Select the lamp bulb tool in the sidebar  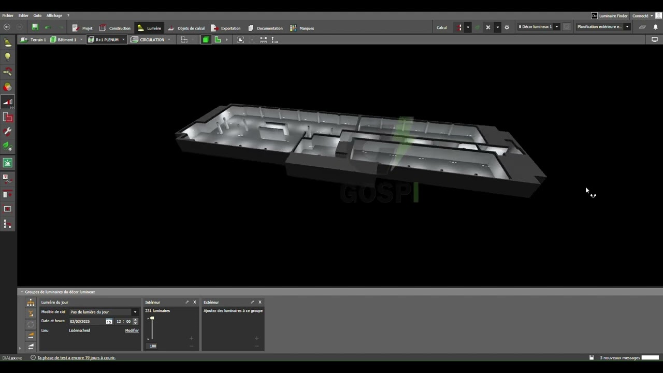click(8, 57)
